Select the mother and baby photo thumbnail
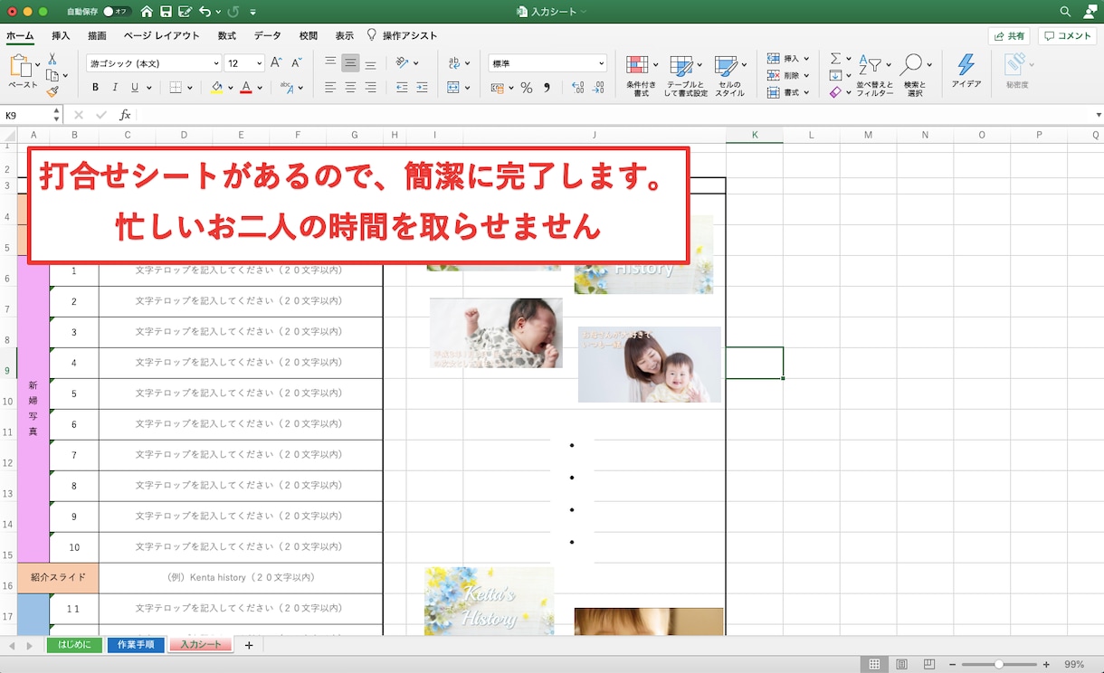 point(650,365)
